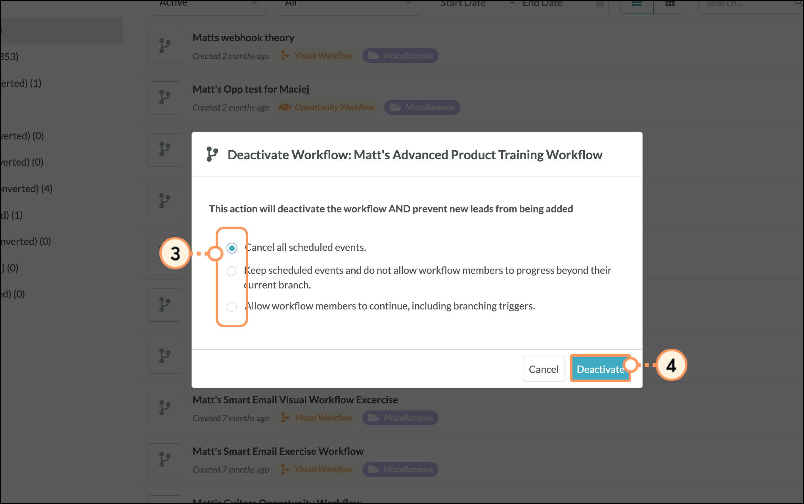Image resolution: width=804 pixels, height=504 pixels.
Task: Open Matt's Smart Email Exercise Workflow title
Action: coord(278,451)
